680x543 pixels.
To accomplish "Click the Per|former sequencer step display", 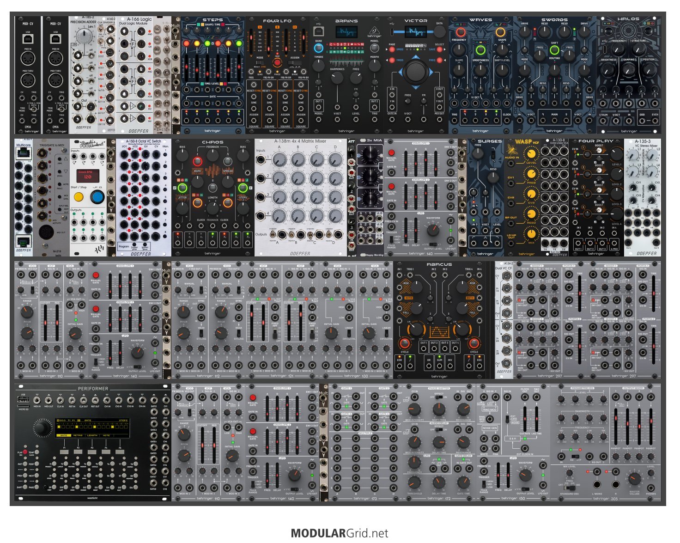I will pyautogui.click(x=92, y=427).
